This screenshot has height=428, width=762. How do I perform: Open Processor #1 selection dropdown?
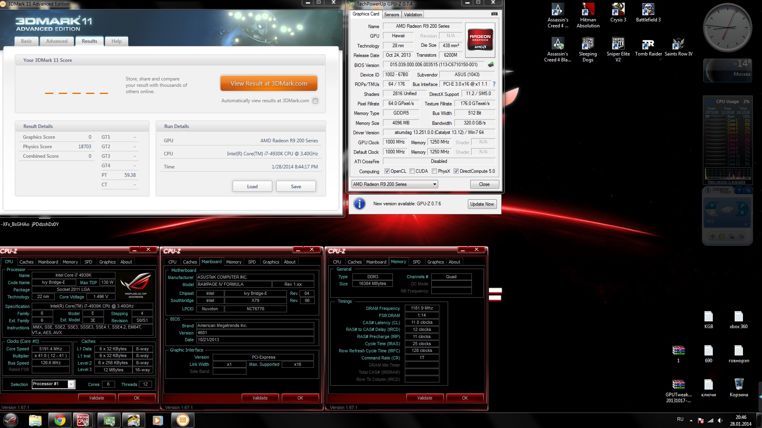coord(71,384)
